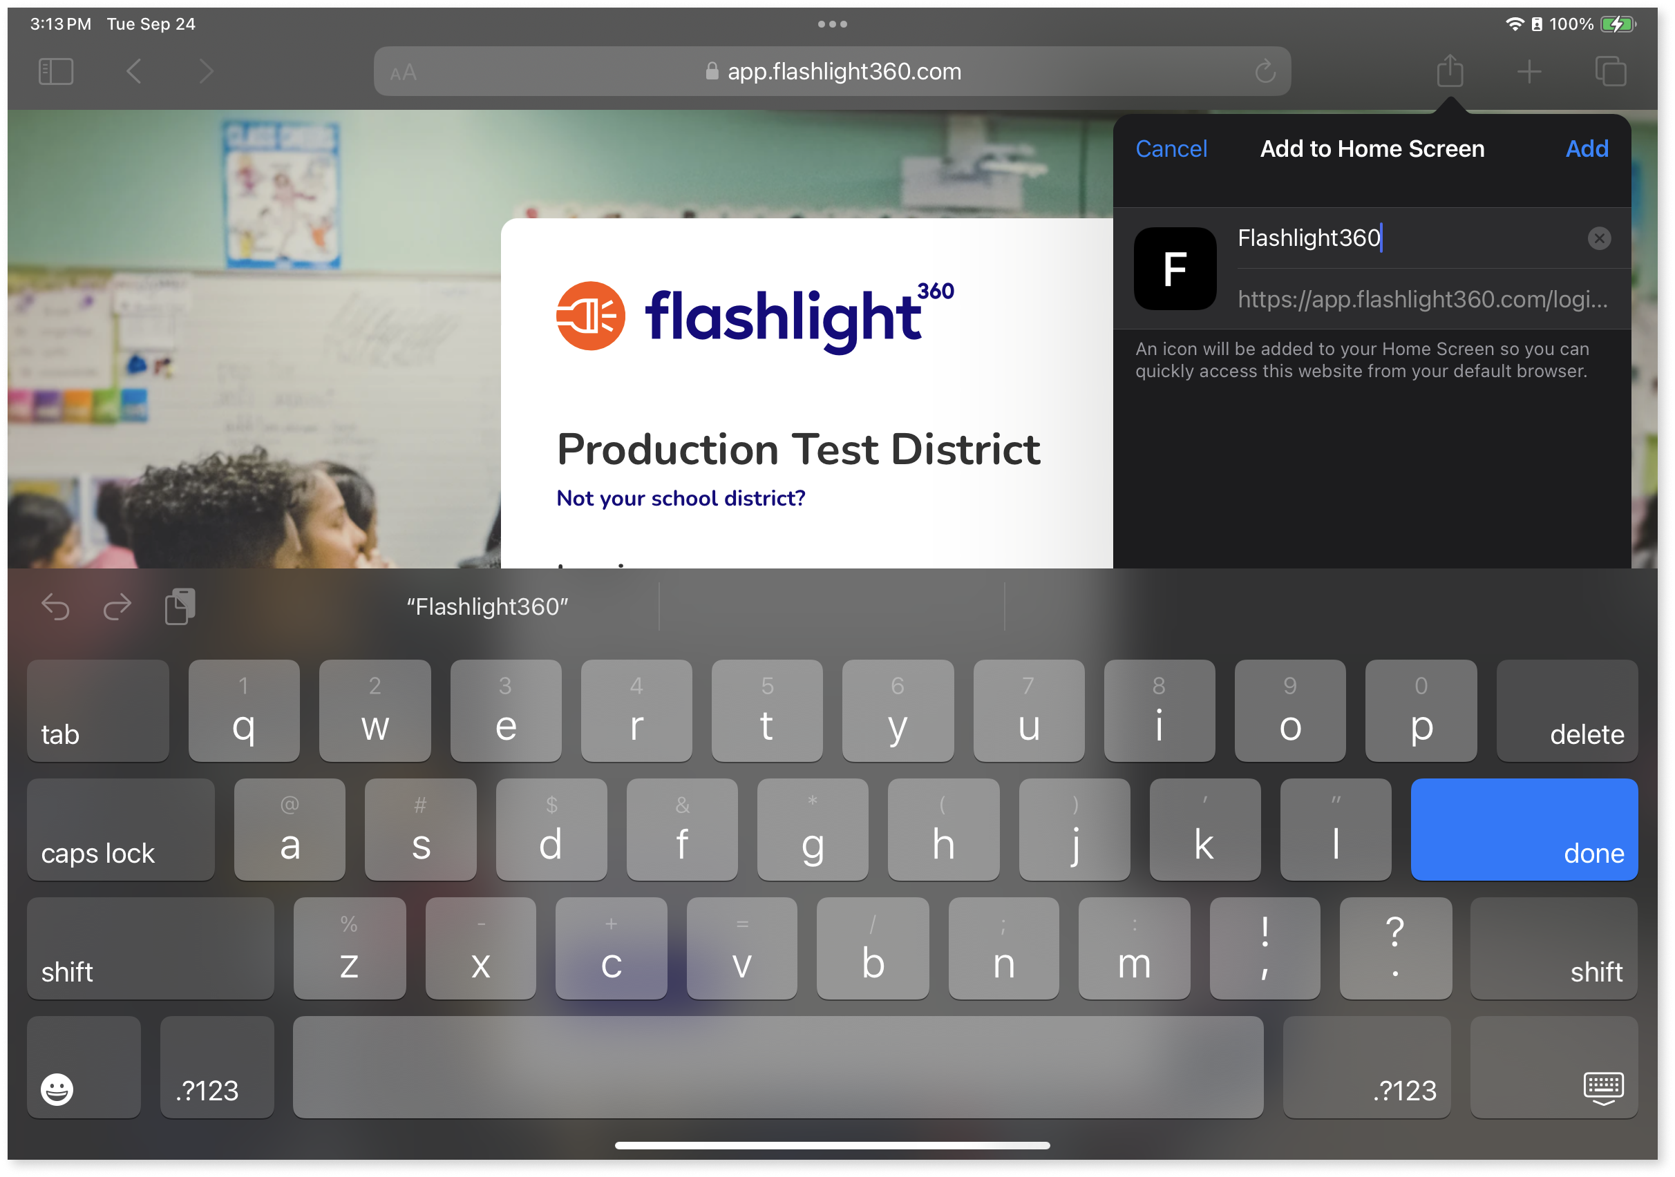Screen dimensions: 1675x1177
Task: Show the tab overview
Action: tap(1611, 71)
